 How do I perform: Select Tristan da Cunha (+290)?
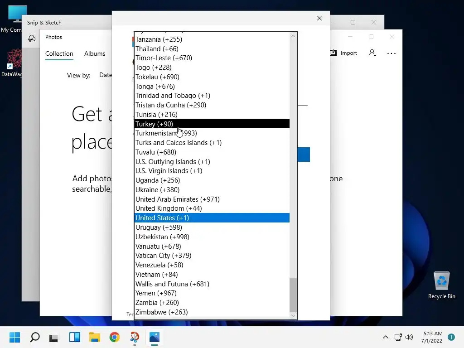212,105
